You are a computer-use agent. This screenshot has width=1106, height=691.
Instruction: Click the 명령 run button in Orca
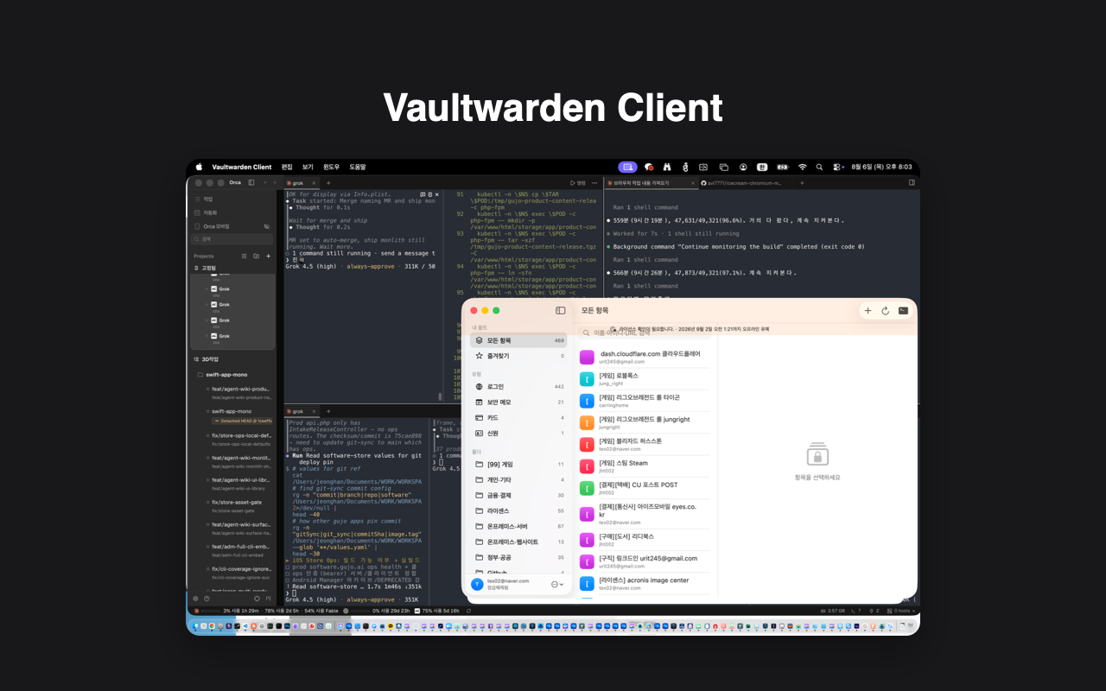click(577, 183)
